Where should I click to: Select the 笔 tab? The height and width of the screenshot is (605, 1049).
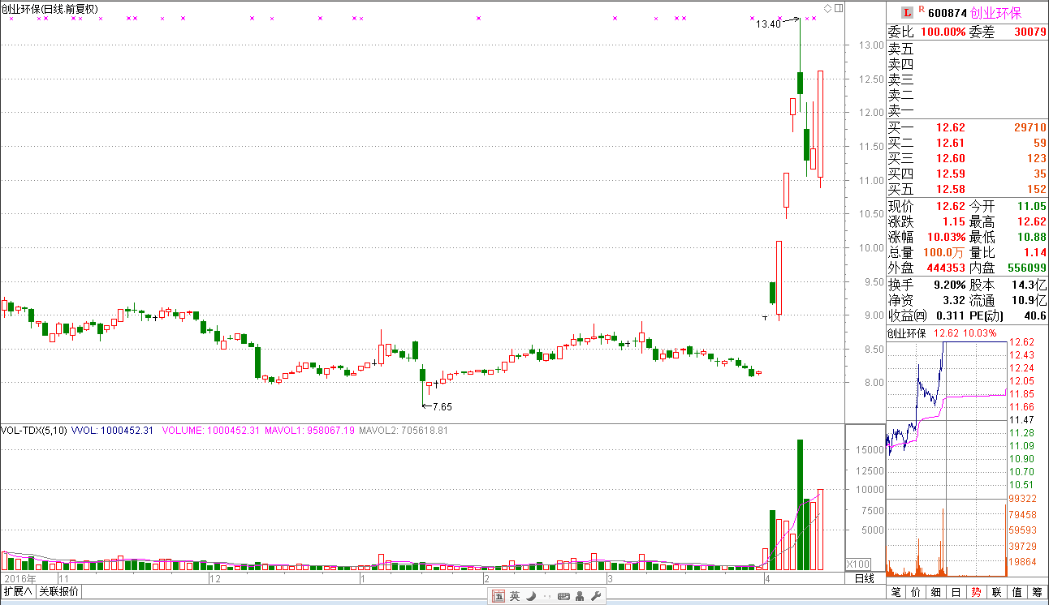tap(897, 592)
